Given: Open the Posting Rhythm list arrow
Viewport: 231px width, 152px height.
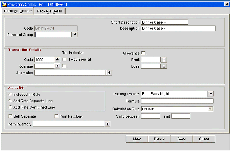Looking at the screenshot, I should point(210,94).
